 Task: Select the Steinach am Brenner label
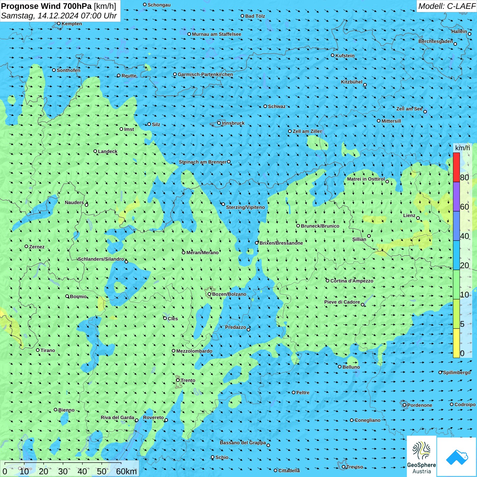click(x=203, y=162)
